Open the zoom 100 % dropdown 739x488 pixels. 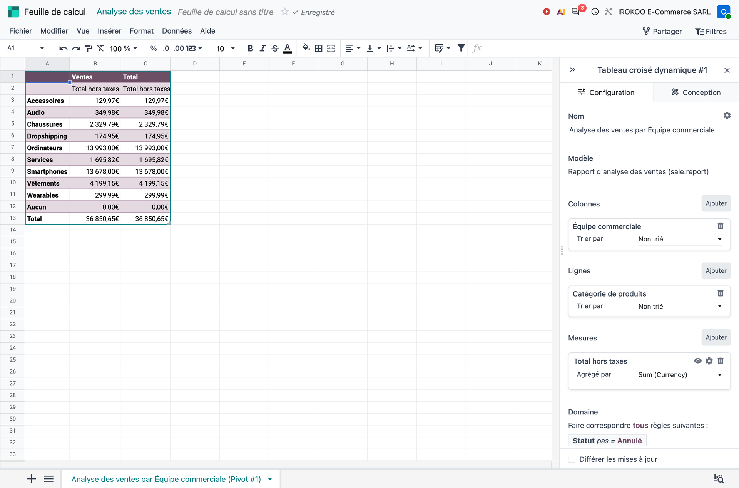coord(124,48)
